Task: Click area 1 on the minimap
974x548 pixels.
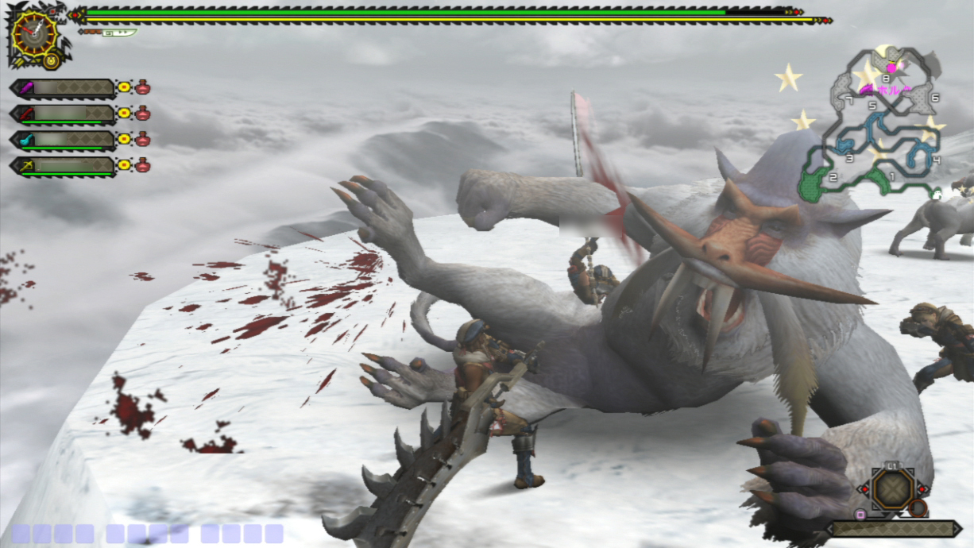Action: [891, 176]
